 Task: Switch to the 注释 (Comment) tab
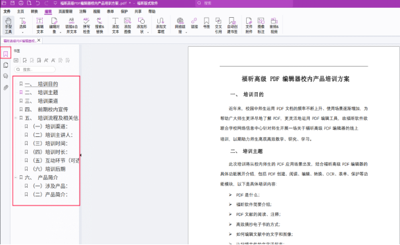click(83, 11)
